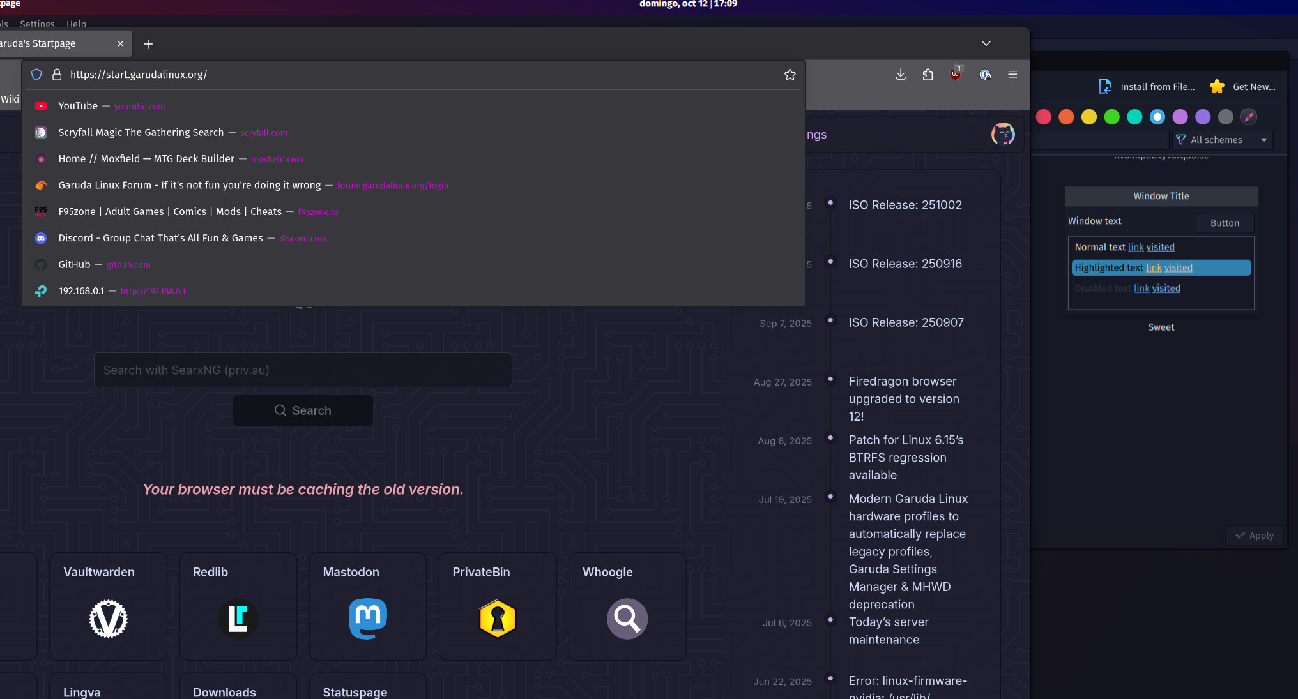Choose the green accent color option

click(1112, 117)
